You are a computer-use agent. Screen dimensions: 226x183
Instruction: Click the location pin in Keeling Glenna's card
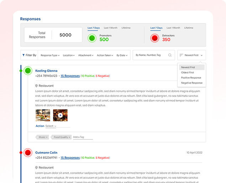click(36, 86)
